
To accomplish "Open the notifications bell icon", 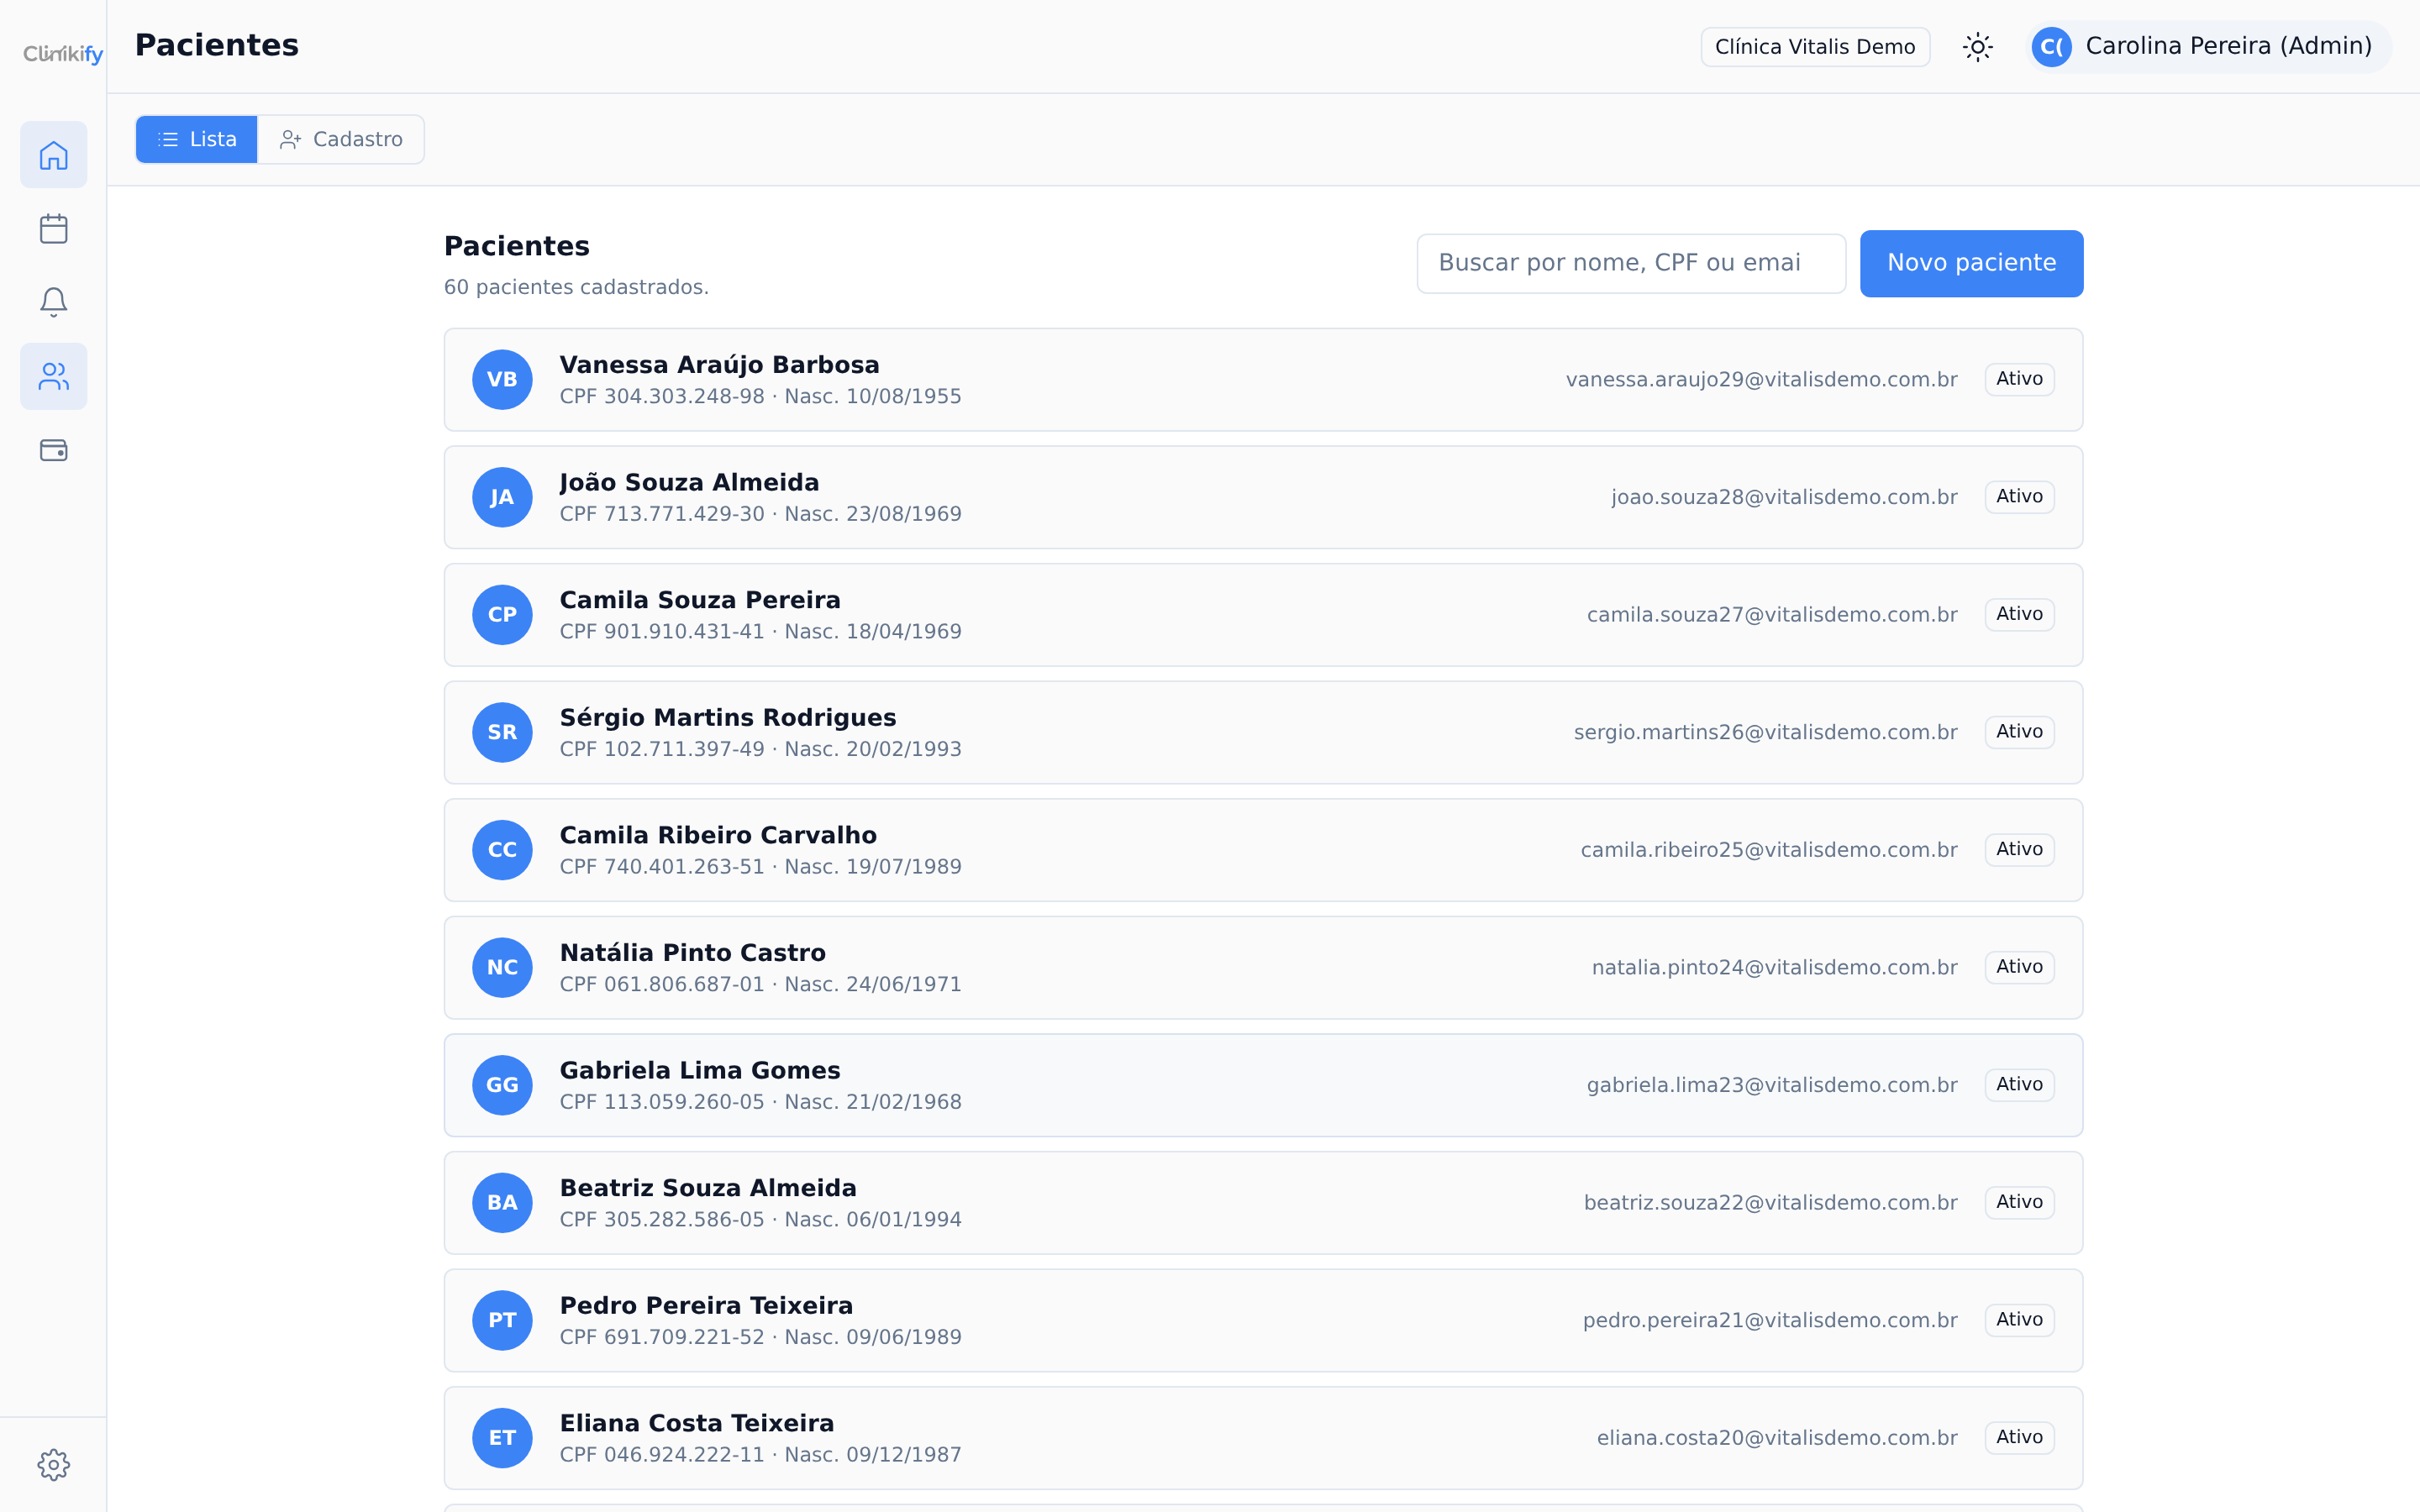I will [54, 302].
